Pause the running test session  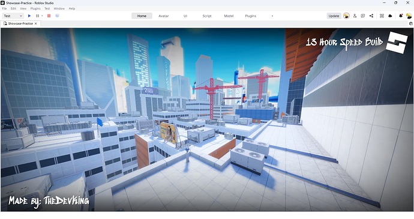click(37, 16)
